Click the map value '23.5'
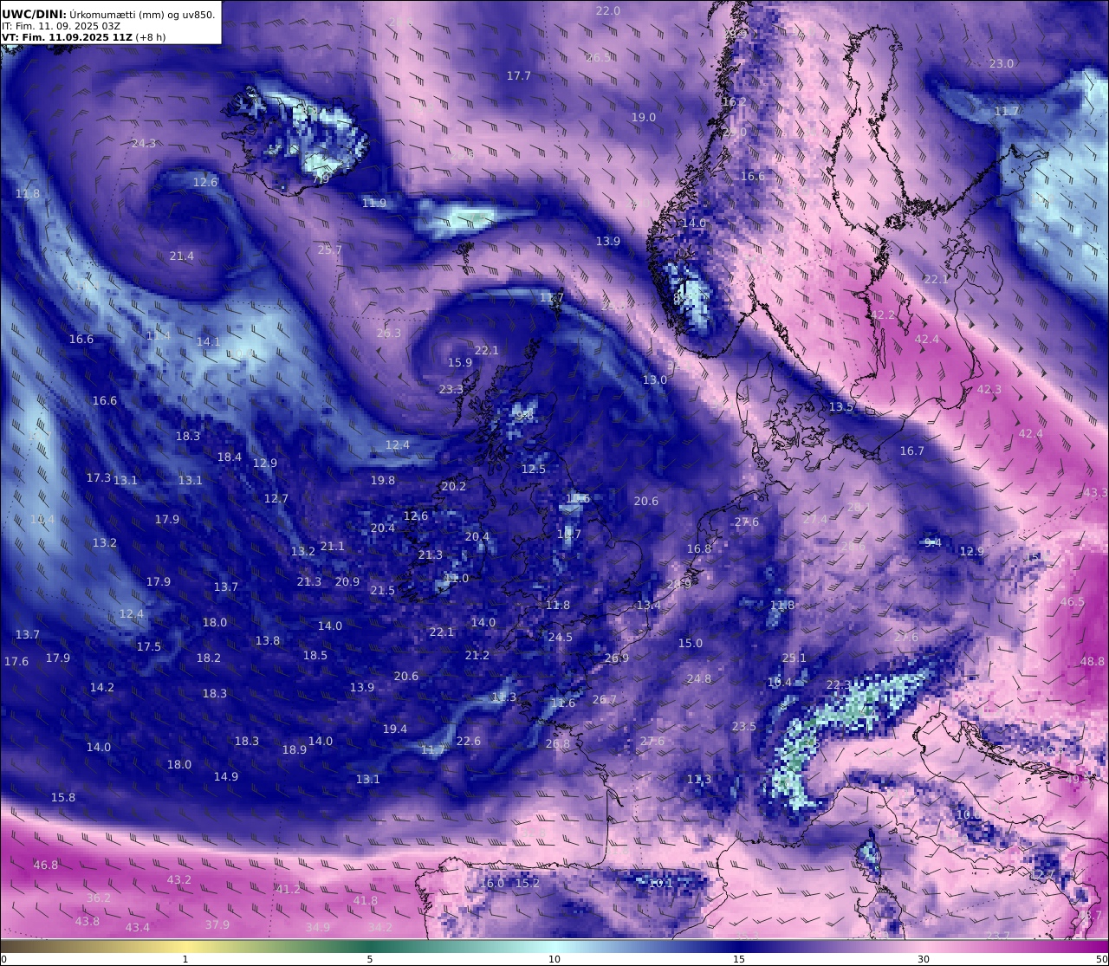This screenshot has width=1109, height=966. click(744, 726)
